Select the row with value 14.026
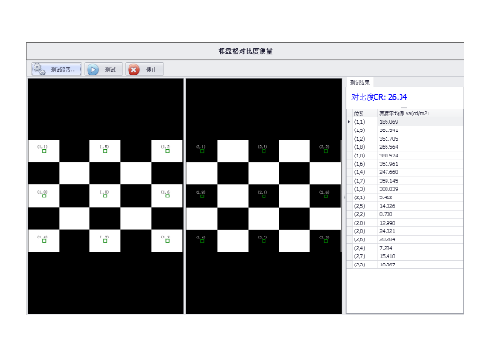 click(x=405, y=206)
